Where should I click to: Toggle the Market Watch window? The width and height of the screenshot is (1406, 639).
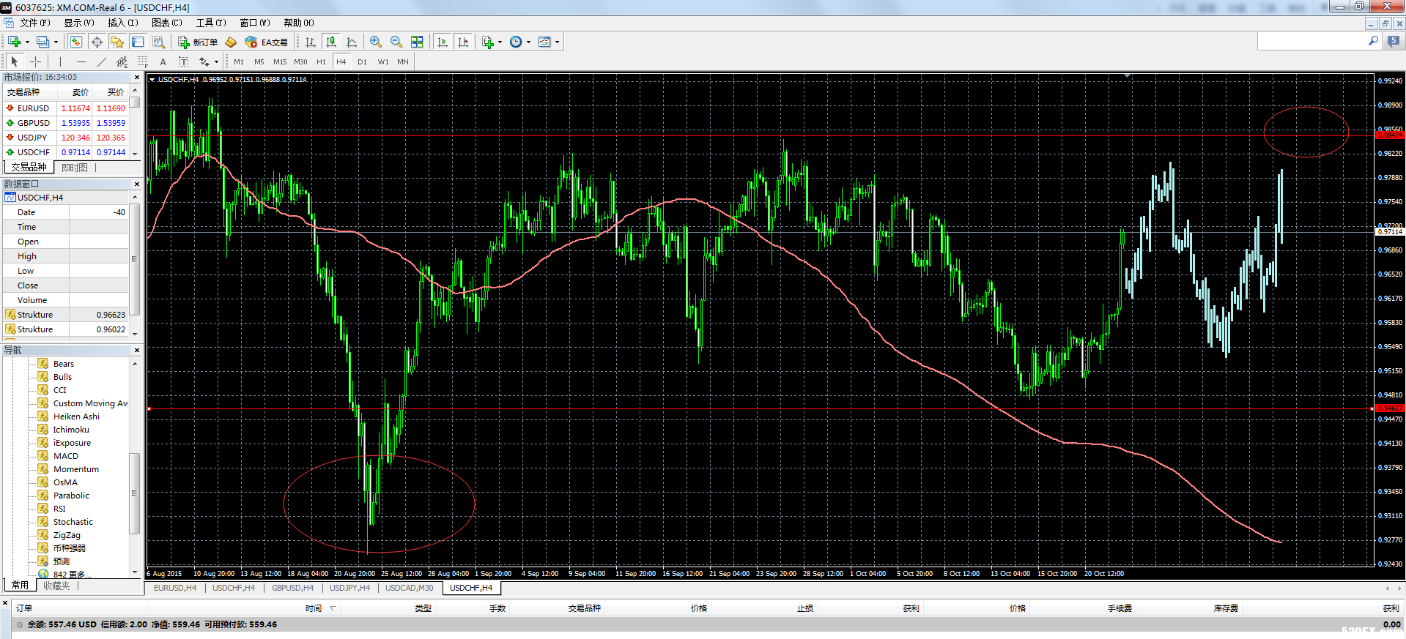(76, 42)
